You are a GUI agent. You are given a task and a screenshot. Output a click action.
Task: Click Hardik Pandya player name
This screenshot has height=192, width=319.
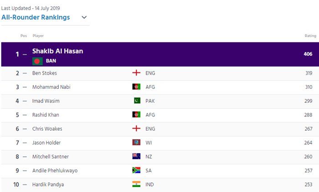(x=48, y=184)
